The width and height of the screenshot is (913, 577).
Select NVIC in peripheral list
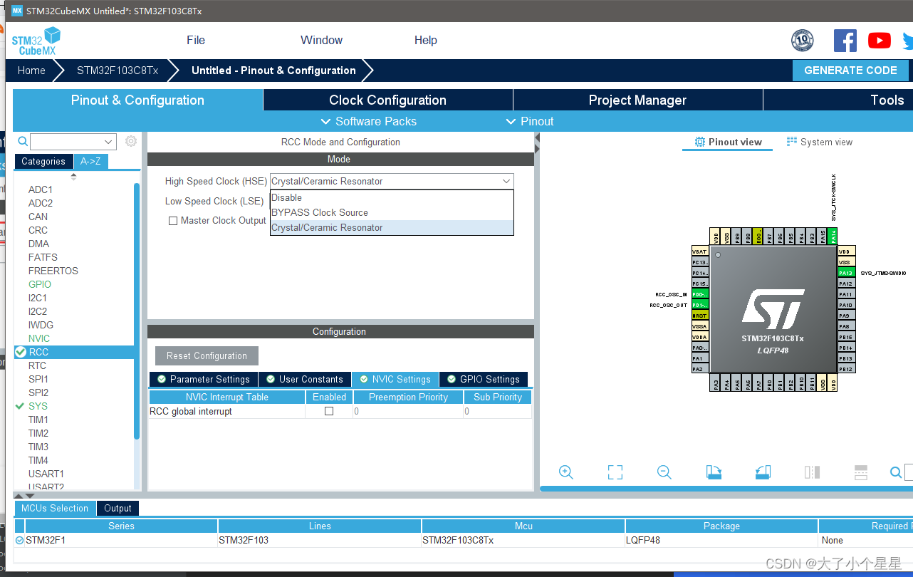[x=39, y=338]
